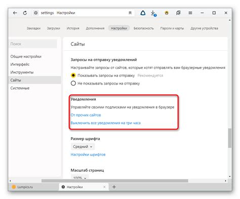
Task: Focus the Поиск settings search field
Action: pos(33,44)
